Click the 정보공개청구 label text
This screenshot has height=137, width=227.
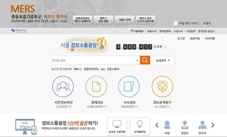click(162, 102)
